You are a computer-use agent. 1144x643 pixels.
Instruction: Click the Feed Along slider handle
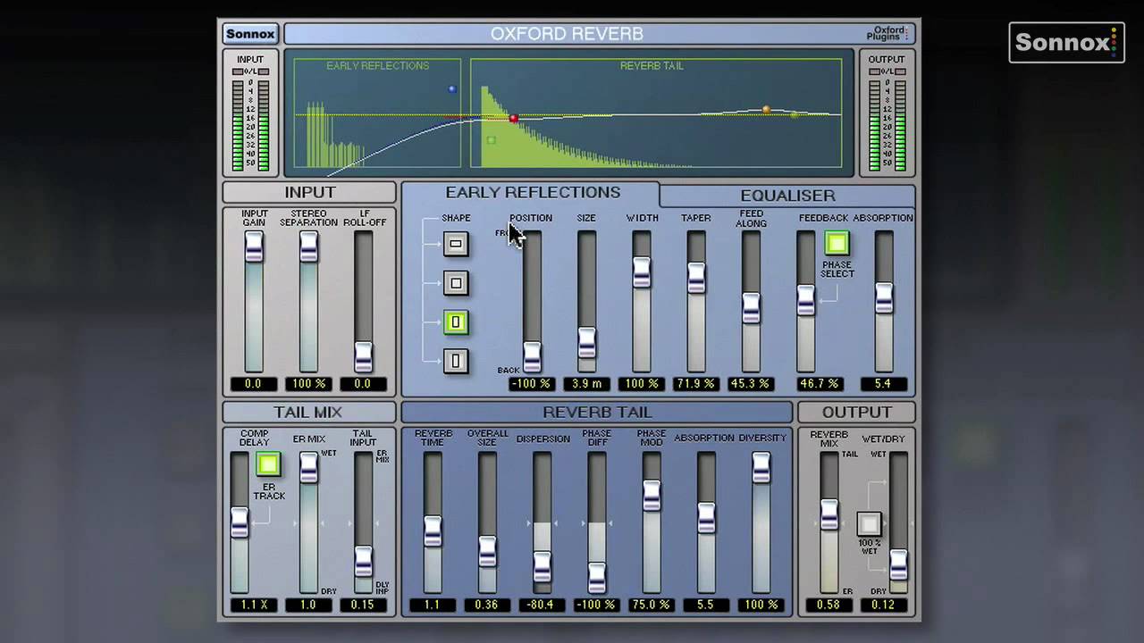751,308
